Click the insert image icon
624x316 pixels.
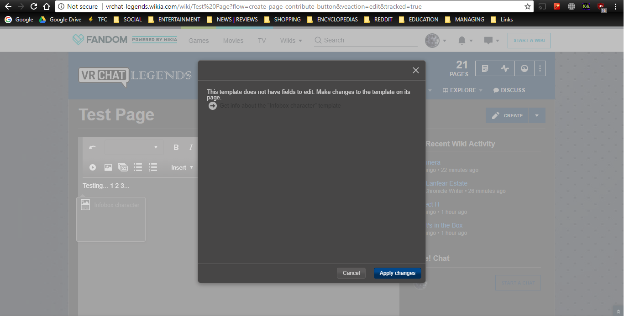click(108, 167)
